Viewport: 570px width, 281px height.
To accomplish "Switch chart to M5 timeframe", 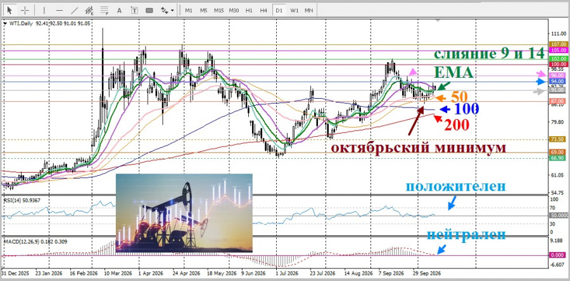I will 203,10.
